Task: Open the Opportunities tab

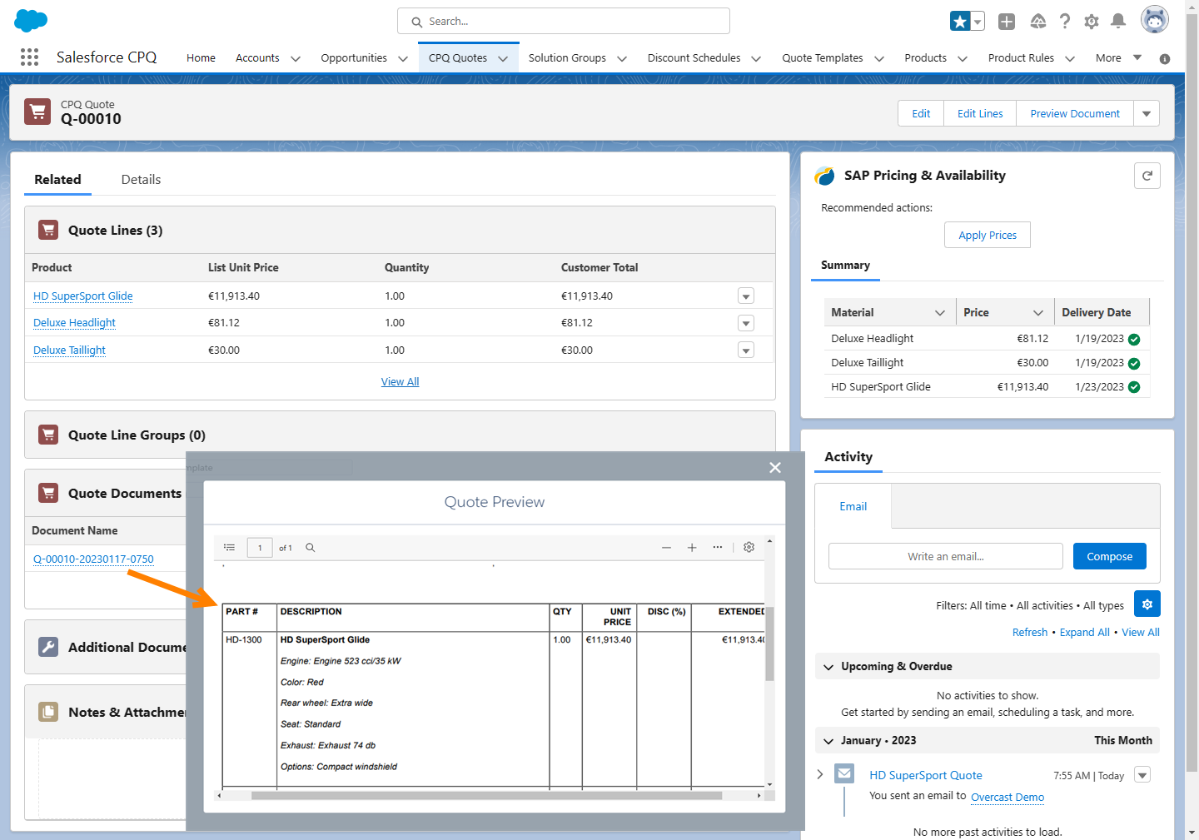Action: click(x=354, y=58)
